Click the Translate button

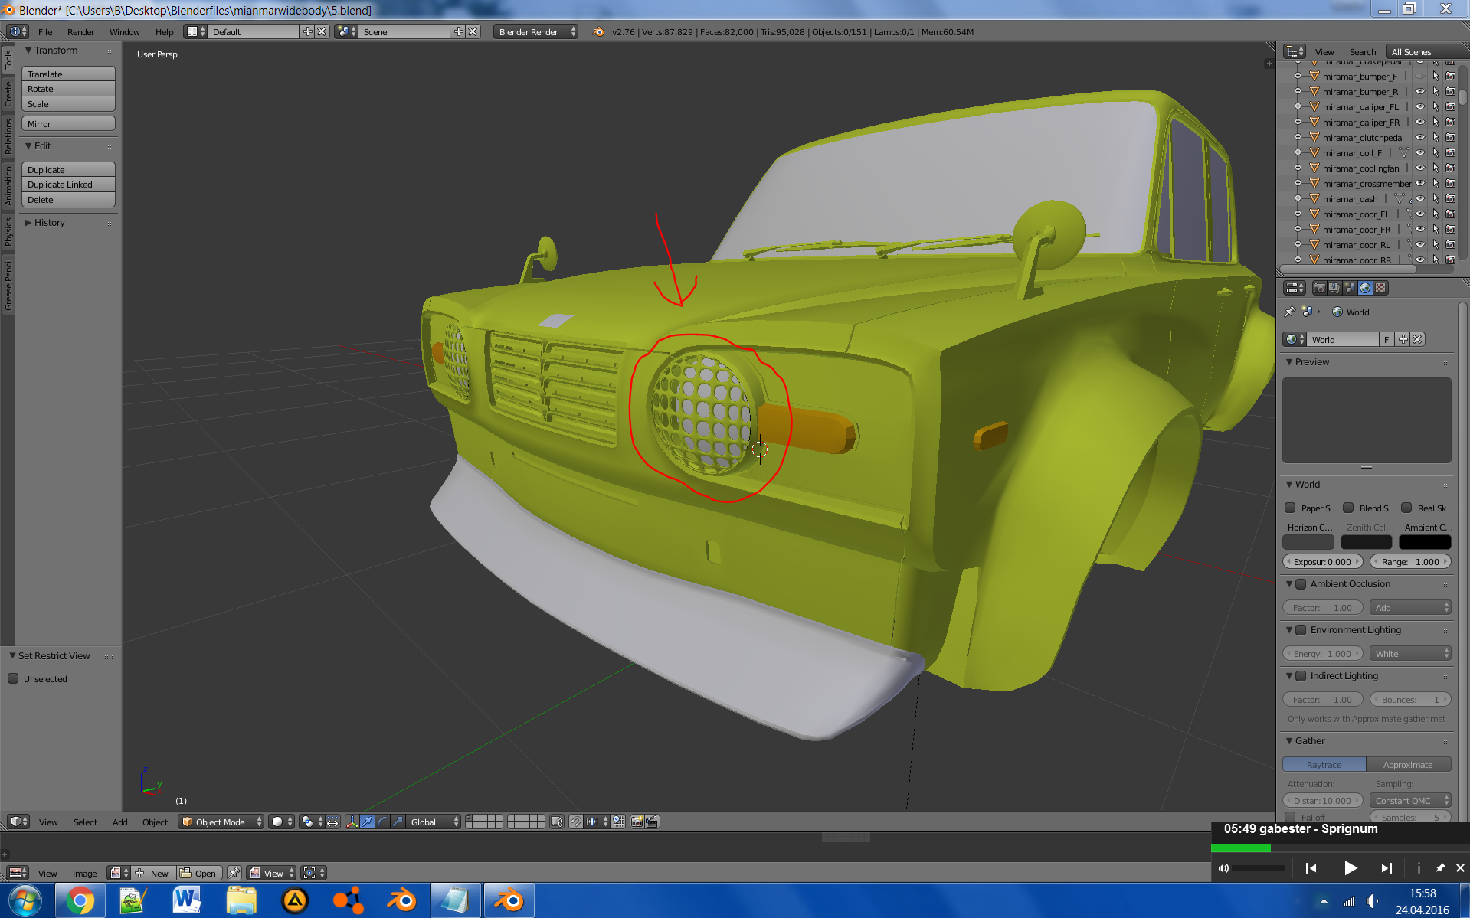coord(68,74)
